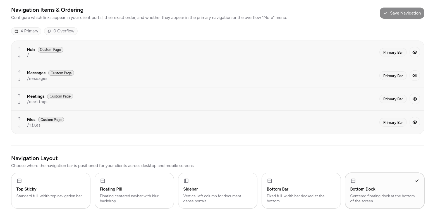Click the Custom Page tag beside Meetings
This screenshot has width=433, height=221.
click(60, 96)
